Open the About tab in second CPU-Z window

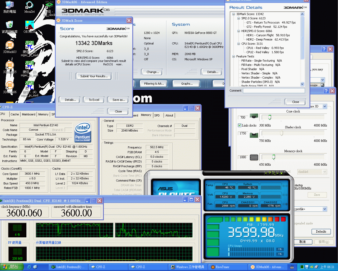(x=169, y=115)
